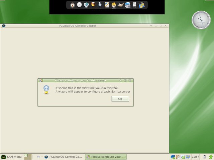
Task: Open the Samba dialog window menu icon
Action: pyautogui.click(x=41, y=81)
